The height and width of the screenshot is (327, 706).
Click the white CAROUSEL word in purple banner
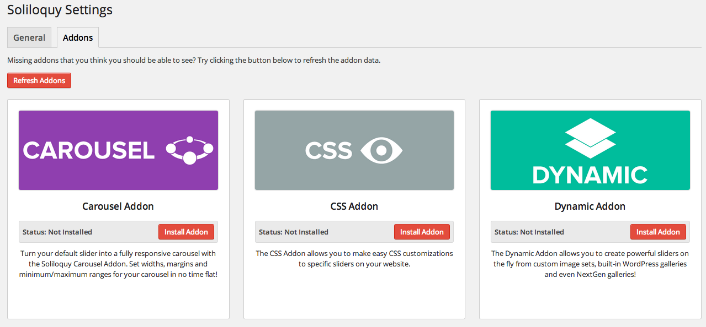89,151
